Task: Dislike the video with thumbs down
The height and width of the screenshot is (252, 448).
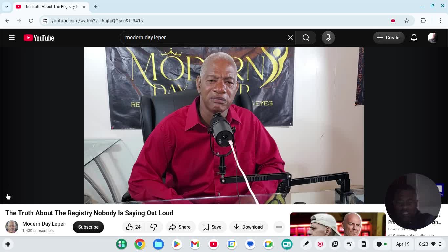Action: (153, 227)
